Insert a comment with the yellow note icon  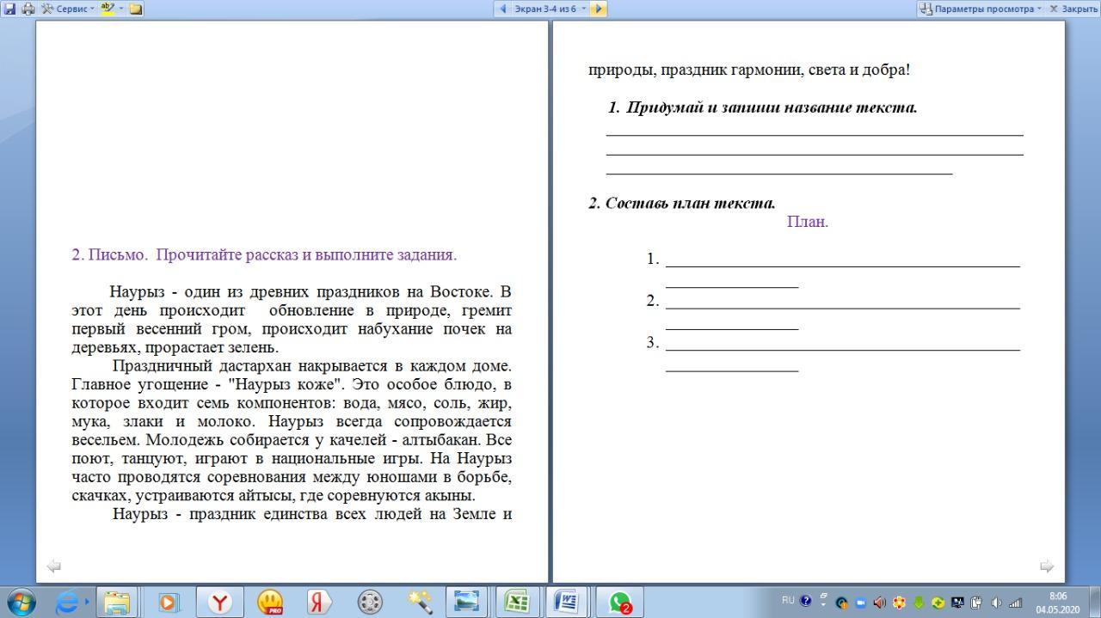point(136,9)
